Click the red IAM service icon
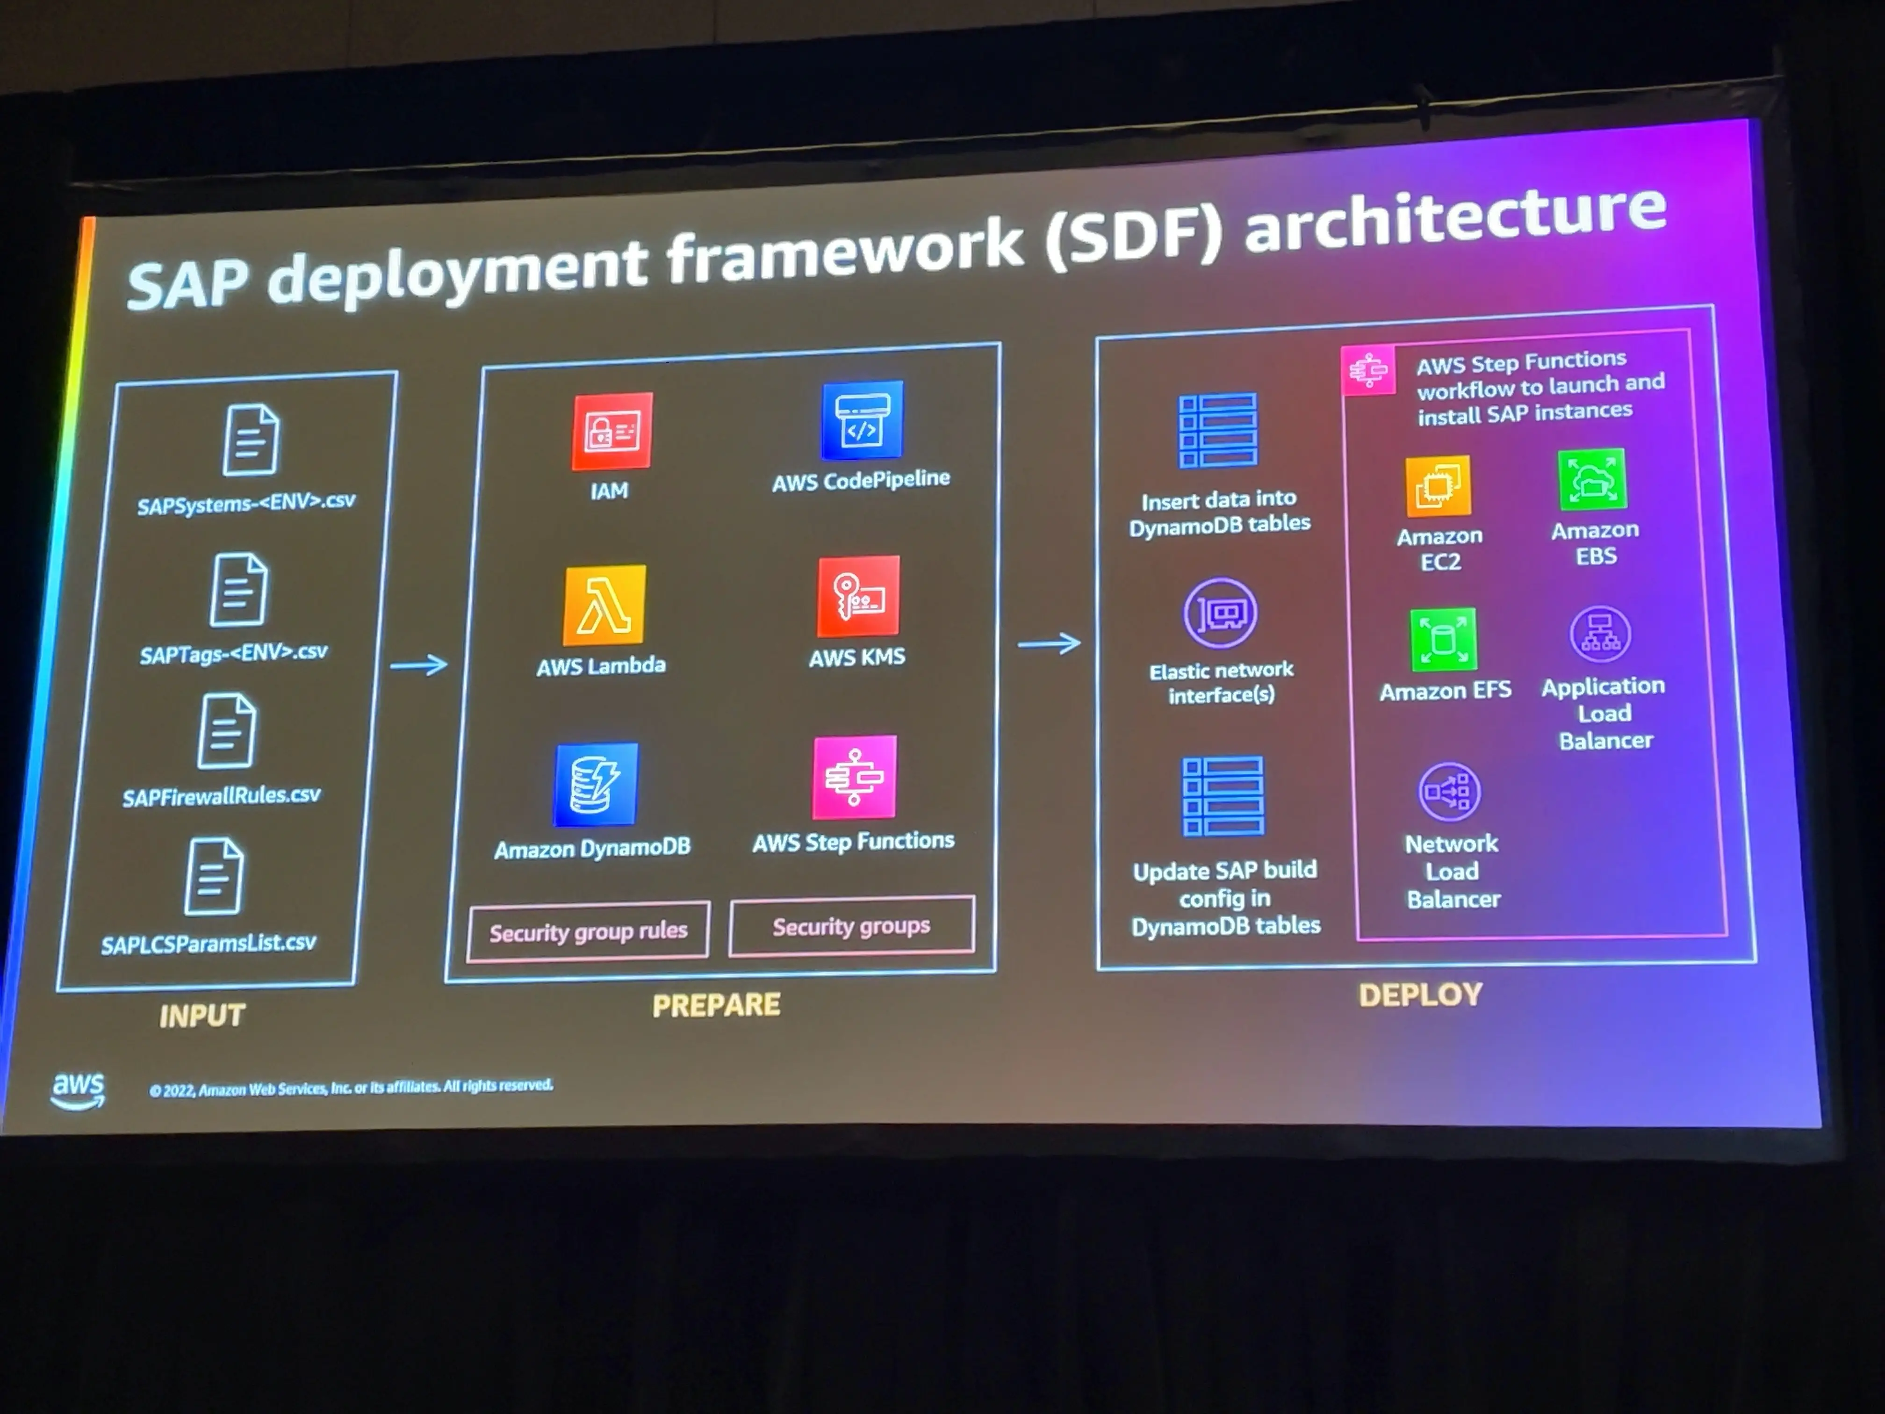This screenshot has height=1414, width=1885. (x=612, y=431)
